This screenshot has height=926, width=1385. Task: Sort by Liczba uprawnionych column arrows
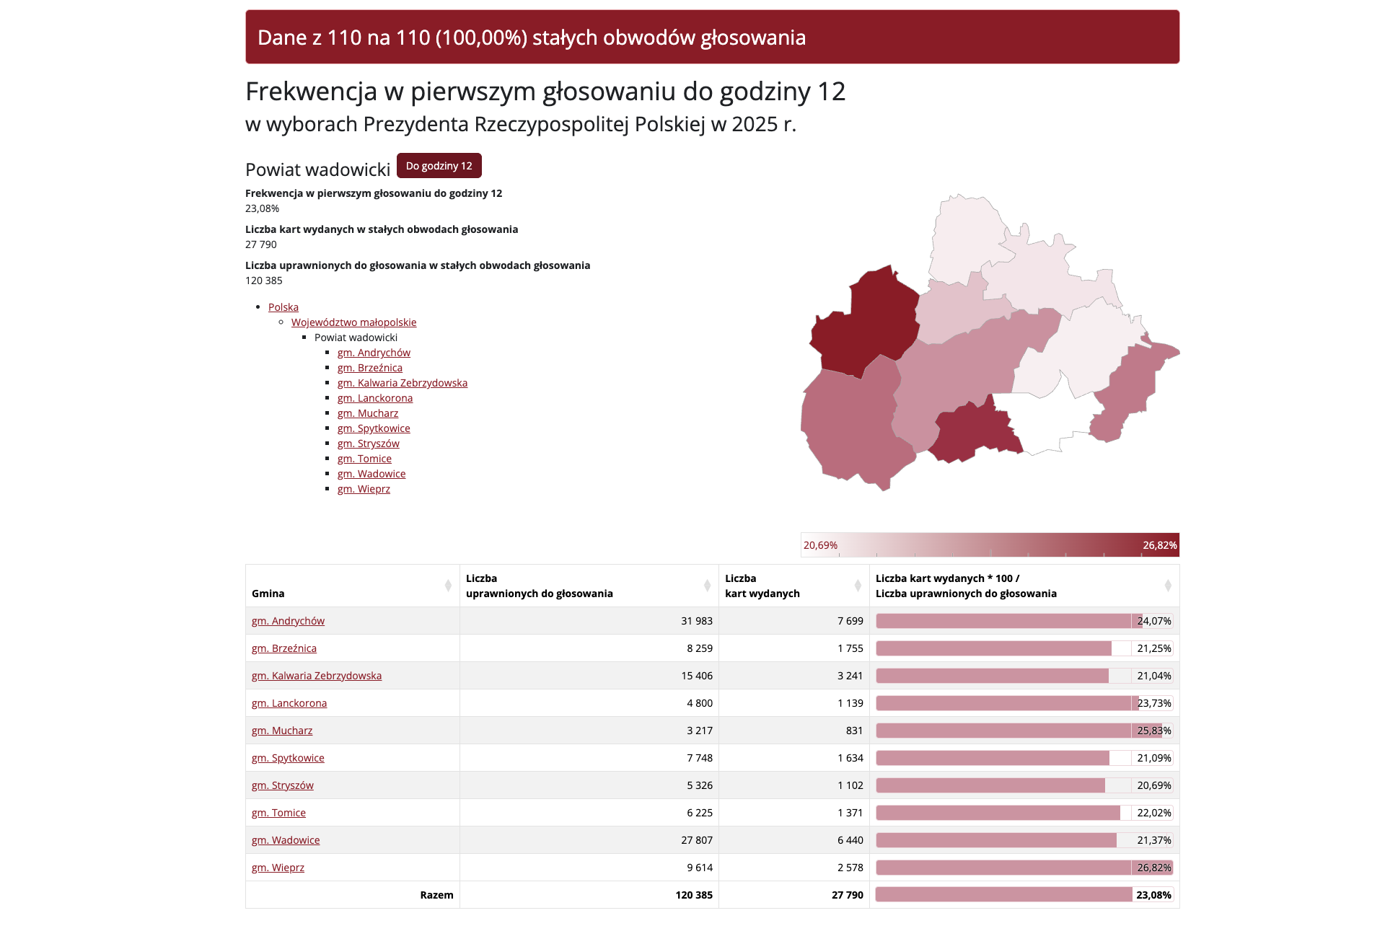(707, 586)
